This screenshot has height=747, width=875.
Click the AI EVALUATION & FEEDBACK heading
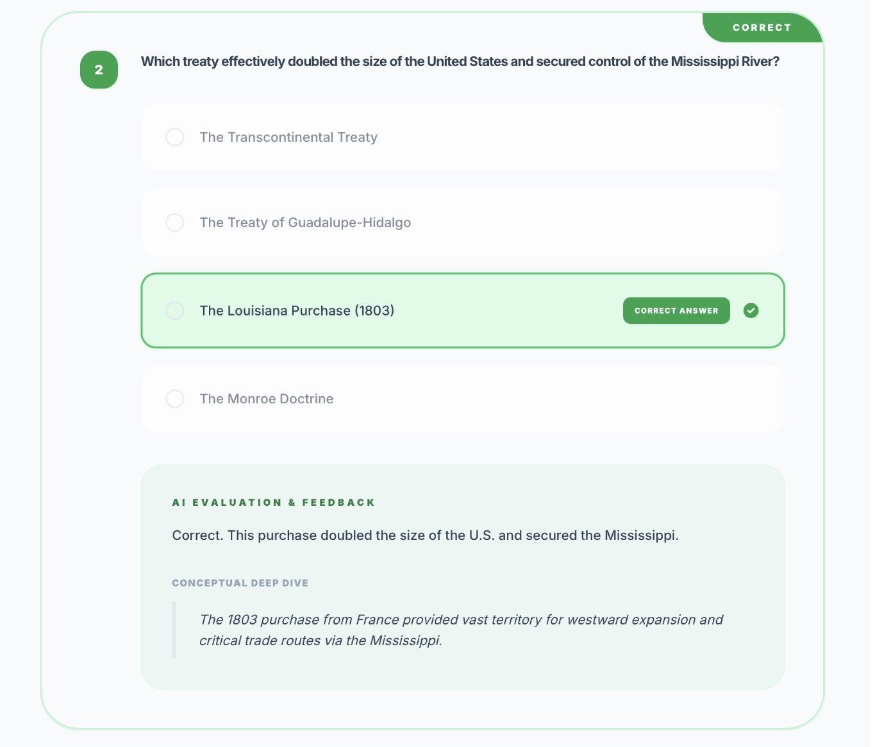tap(273, 502)
